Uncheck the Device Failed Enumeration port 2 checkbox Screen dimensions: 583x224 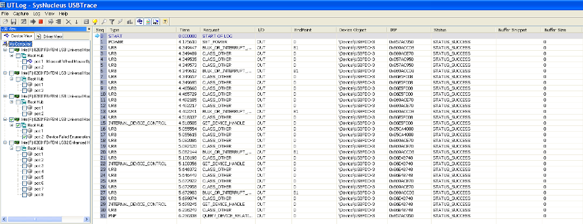(24, 137)
